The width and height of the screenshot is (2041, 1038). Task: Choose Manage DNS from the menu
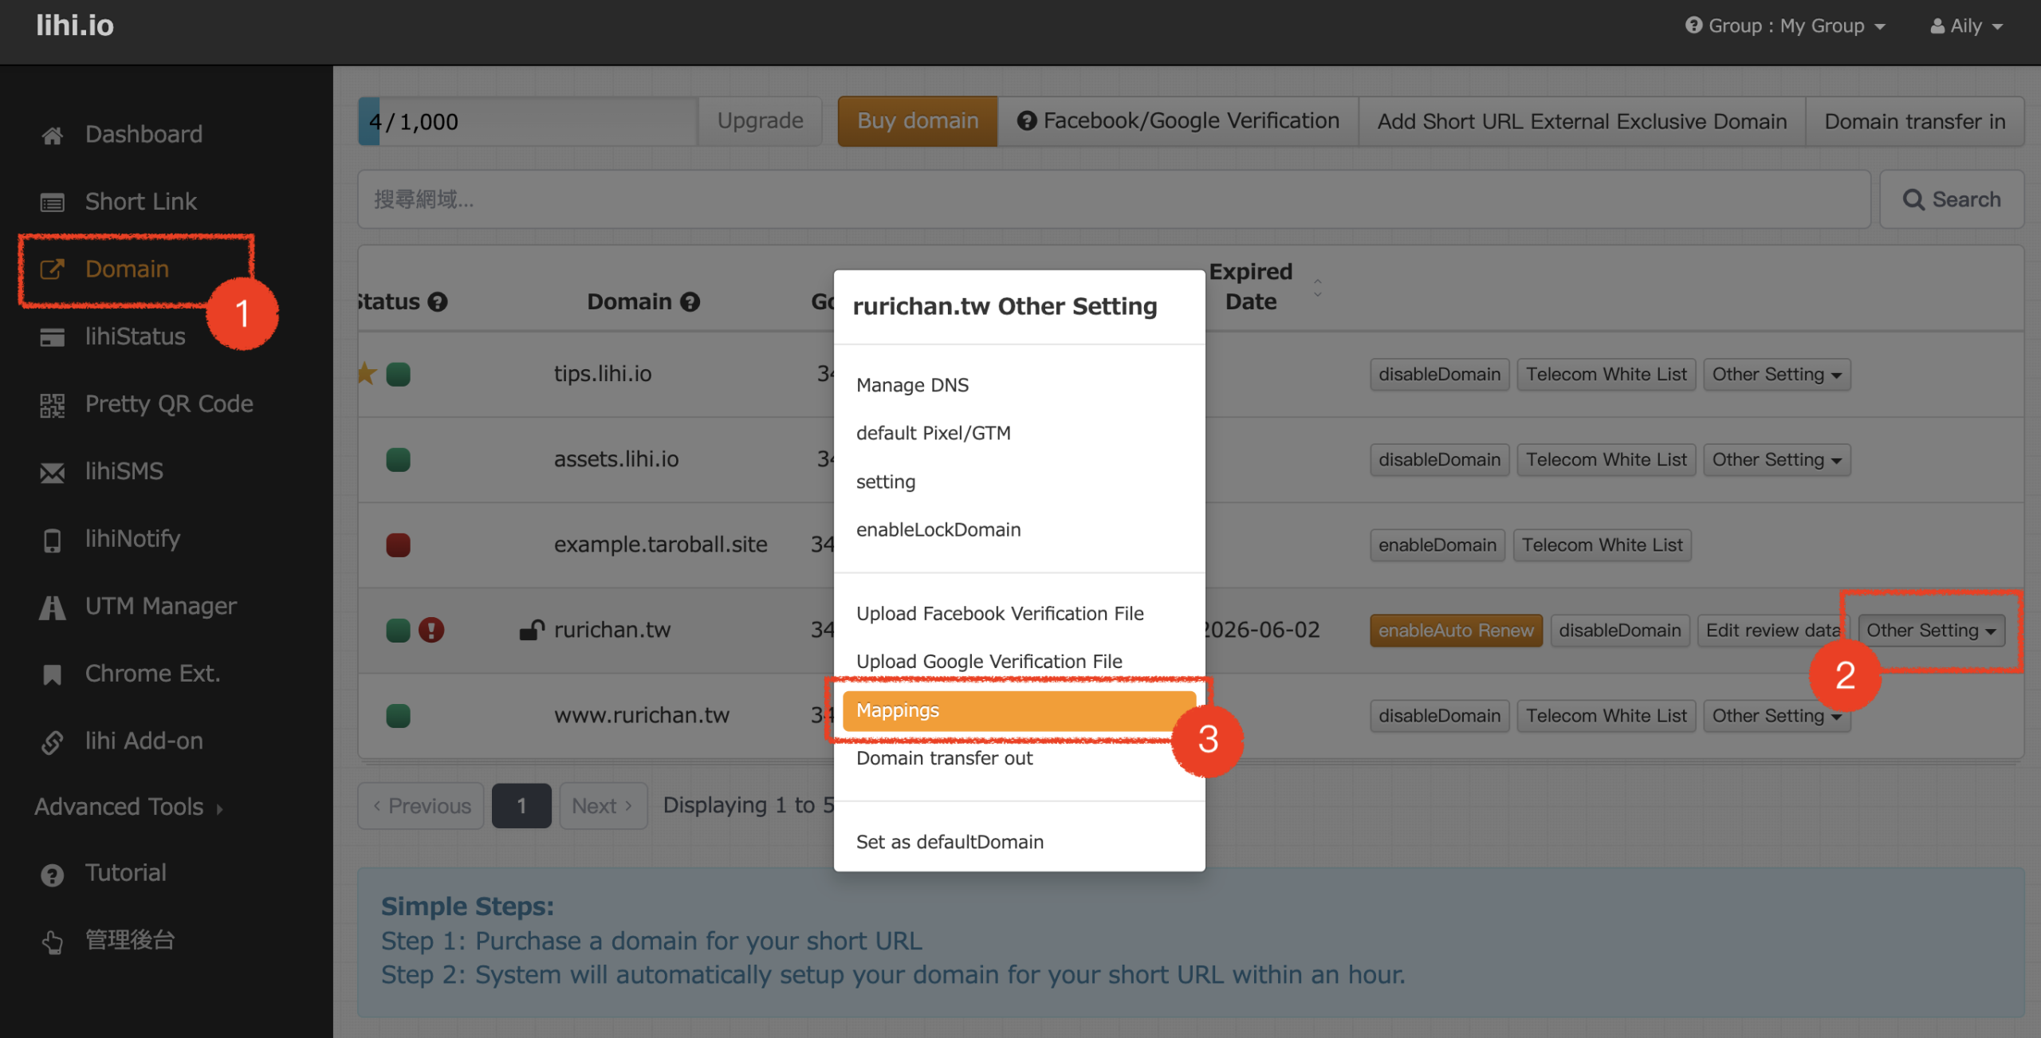pyautogui.click(x=912, y=385)
